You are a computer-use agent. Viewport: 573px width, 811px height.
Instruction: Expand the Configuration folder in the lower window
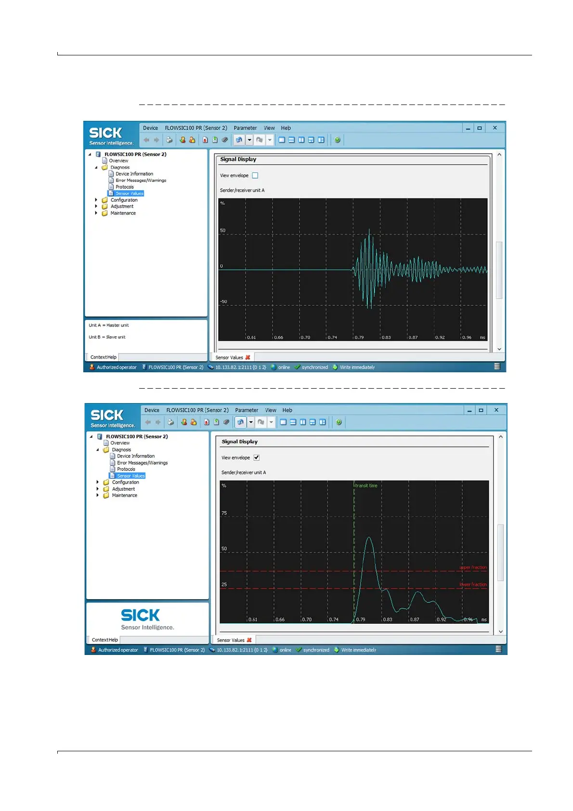pyautogui.click(x=98, y=482)
